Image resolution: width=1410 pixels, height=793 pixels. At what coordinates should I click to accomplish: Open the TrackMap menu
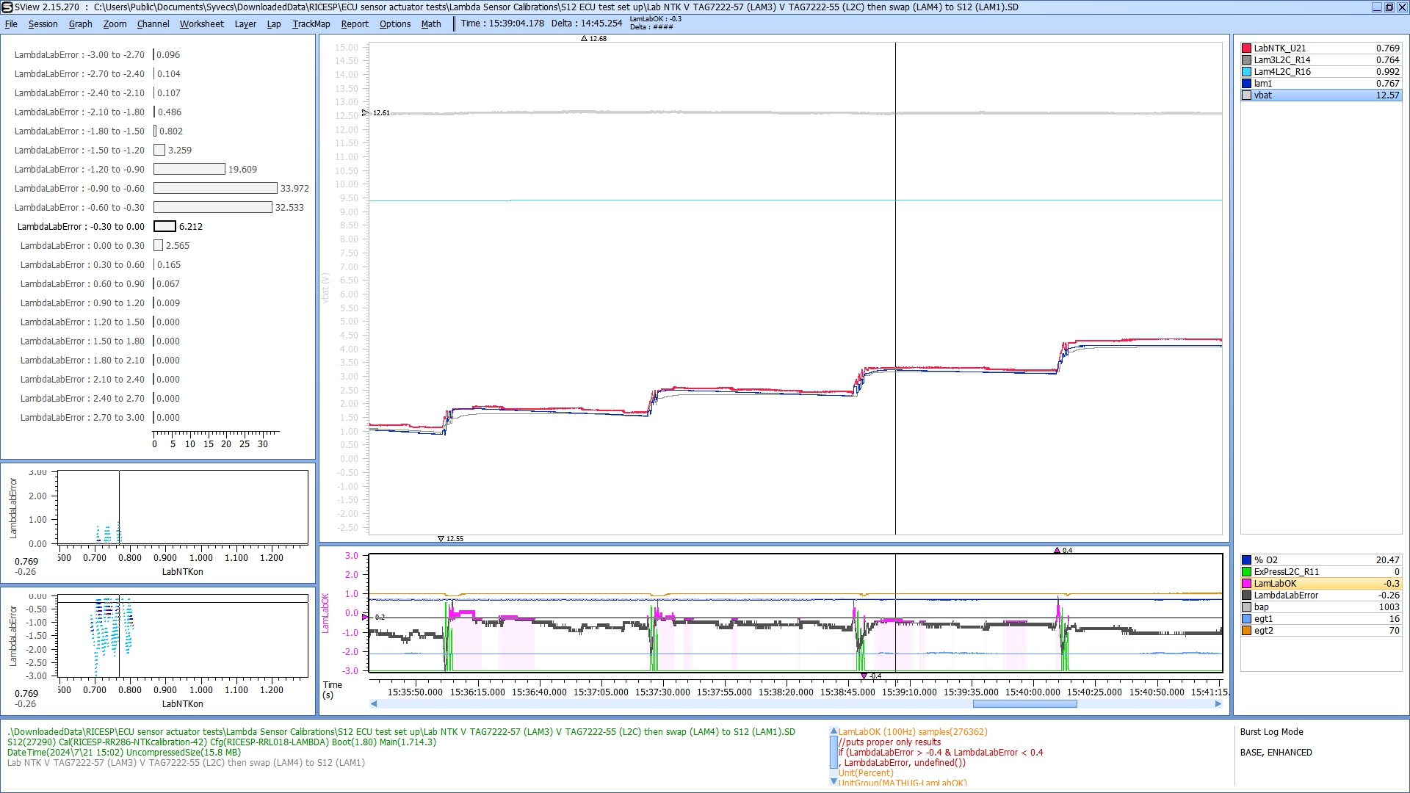coord(311,23)
